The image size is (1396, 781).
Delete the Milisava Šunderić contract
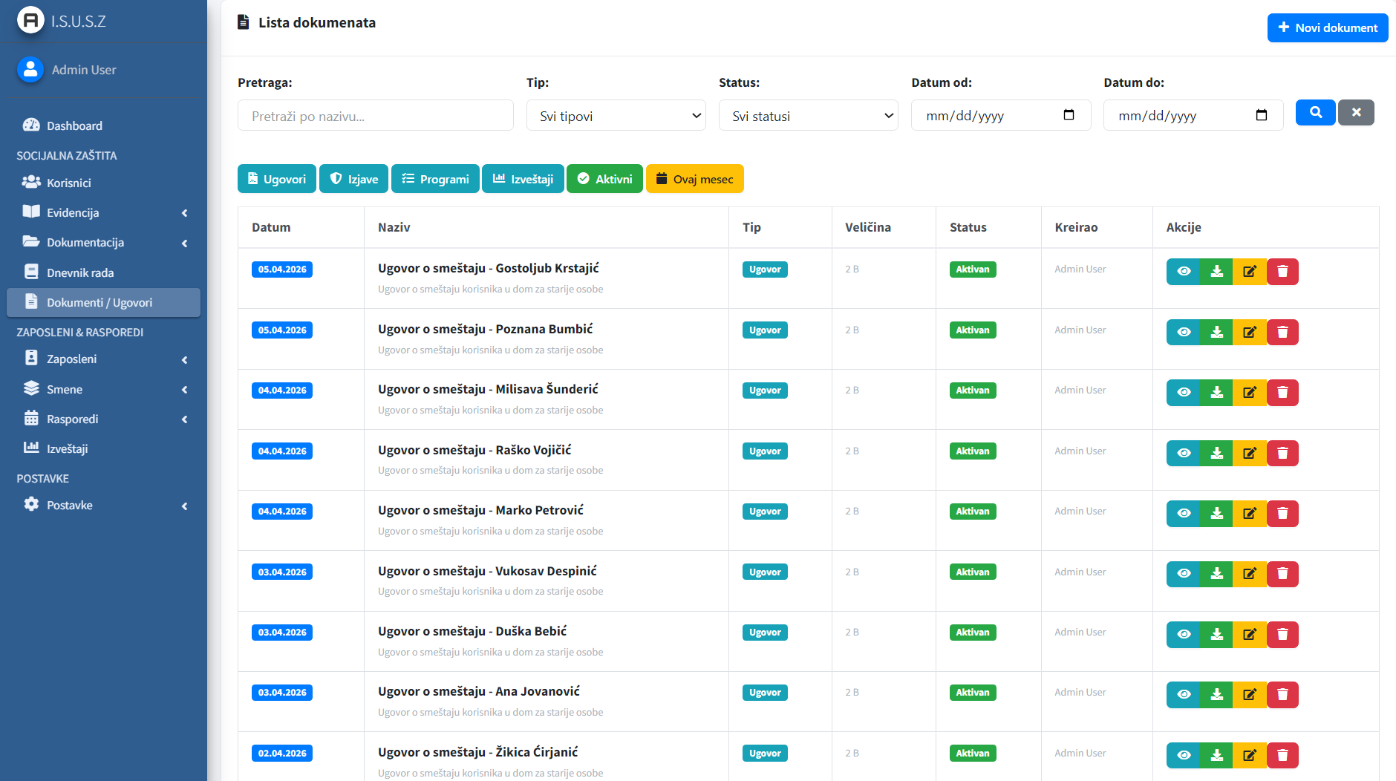(1282, 393)
